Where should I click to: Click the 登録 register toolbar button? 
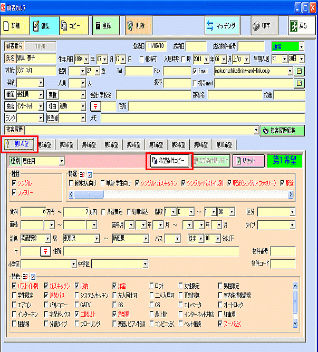pos(106,26)
